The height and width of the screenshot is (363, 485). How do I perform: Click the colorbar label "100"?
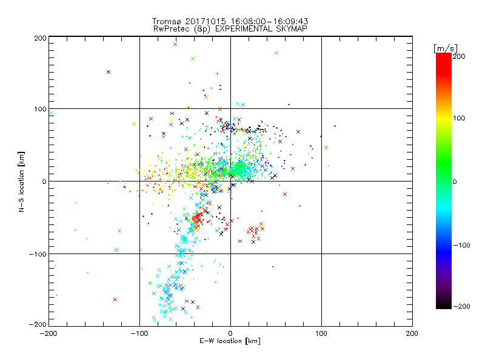459,118
